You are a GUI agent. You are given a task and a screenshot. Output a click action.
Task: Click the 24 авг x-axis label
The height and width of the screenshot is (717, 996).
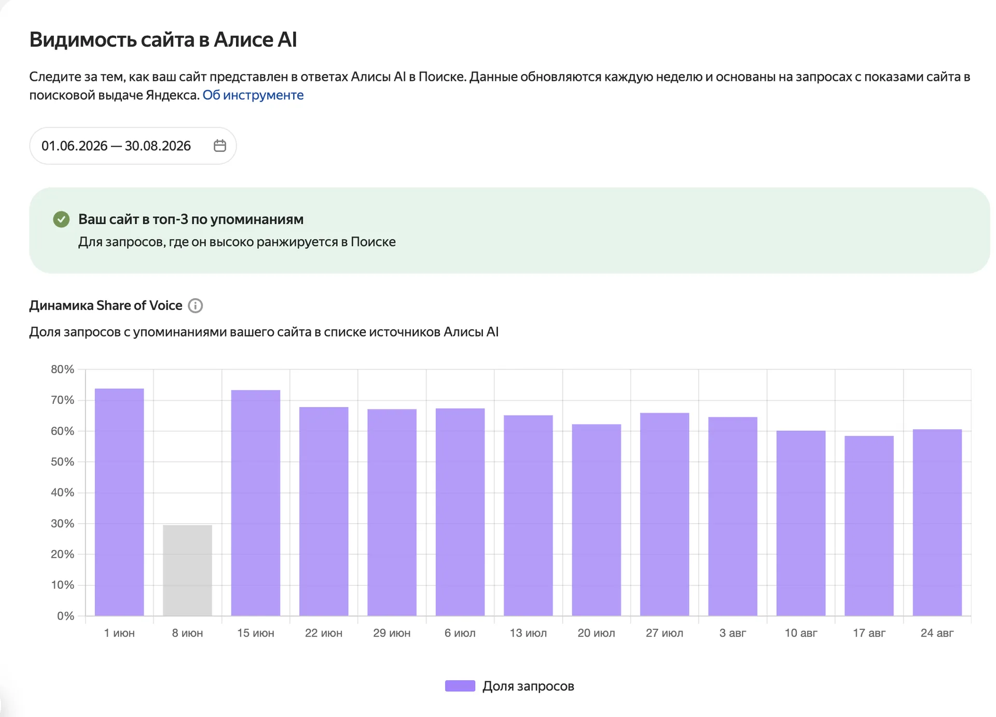937,633
